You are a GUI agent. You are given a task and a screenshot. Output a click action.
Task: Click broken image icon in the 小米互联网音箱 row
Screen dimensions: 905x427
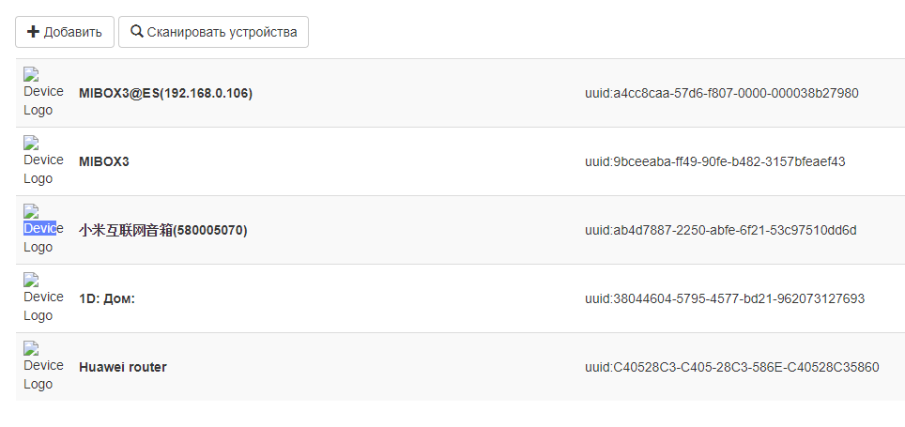point(31,211)
